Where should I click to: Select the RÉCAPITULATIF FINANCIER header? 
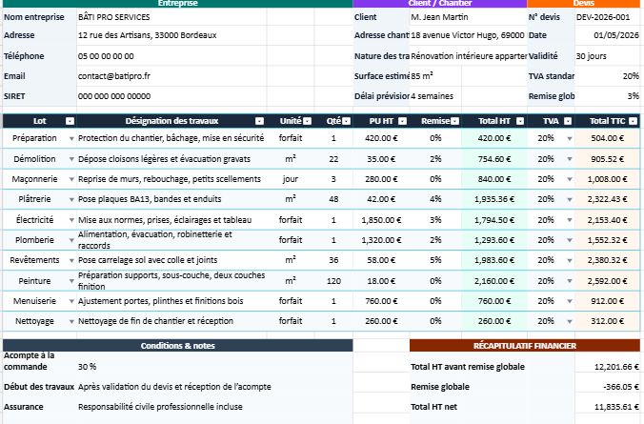click(525, 346)
